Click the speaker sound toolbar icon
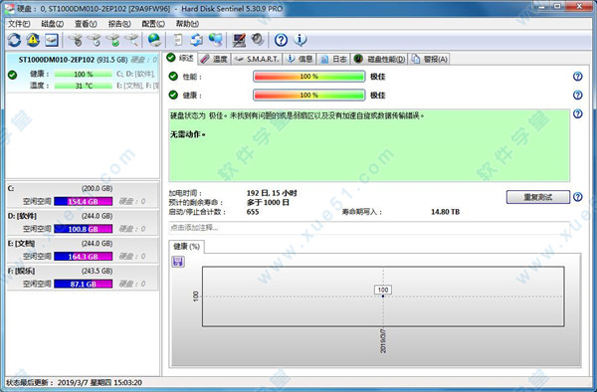 click(x=258, y=40)
